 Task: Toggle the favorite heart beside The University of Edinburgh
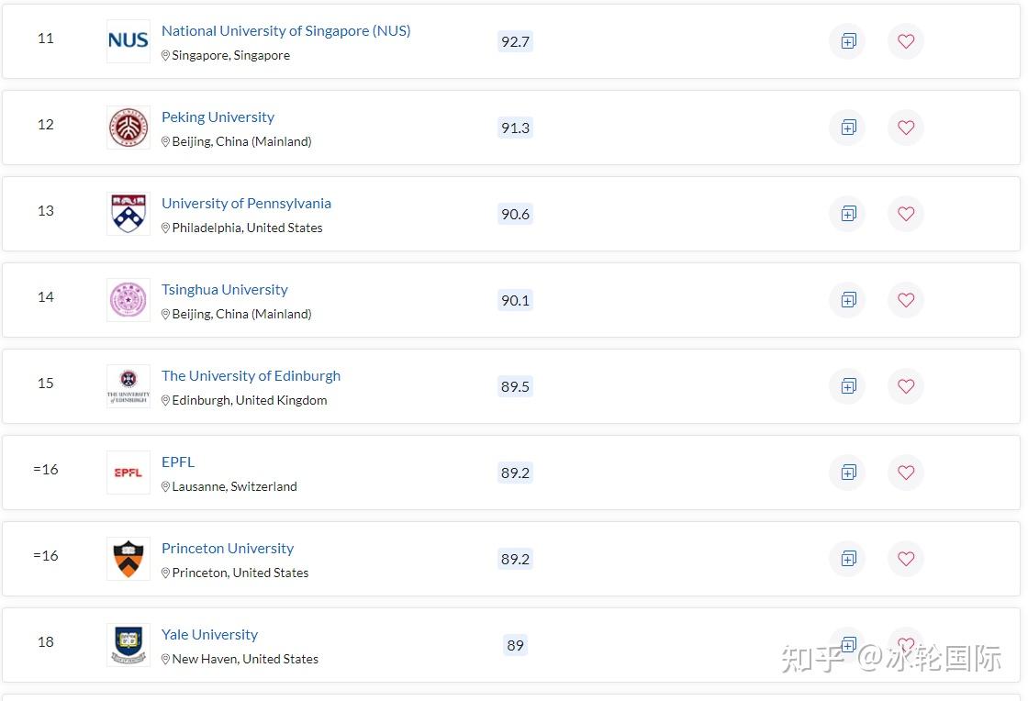[906, 386]
